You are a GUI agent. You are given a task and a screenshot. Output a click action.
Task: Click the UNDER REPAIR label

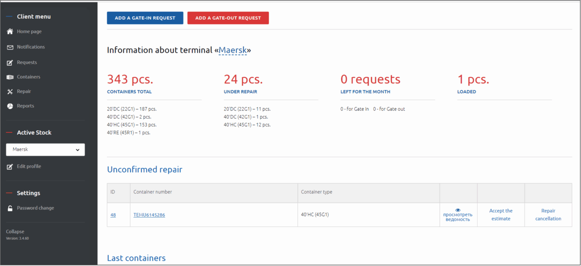(x=240, y=92)
